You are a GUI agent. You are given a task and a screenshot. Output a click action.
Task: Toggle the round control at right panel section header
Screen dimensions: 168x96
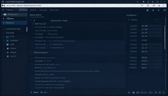pyautogui.click(x=129, y=20)
